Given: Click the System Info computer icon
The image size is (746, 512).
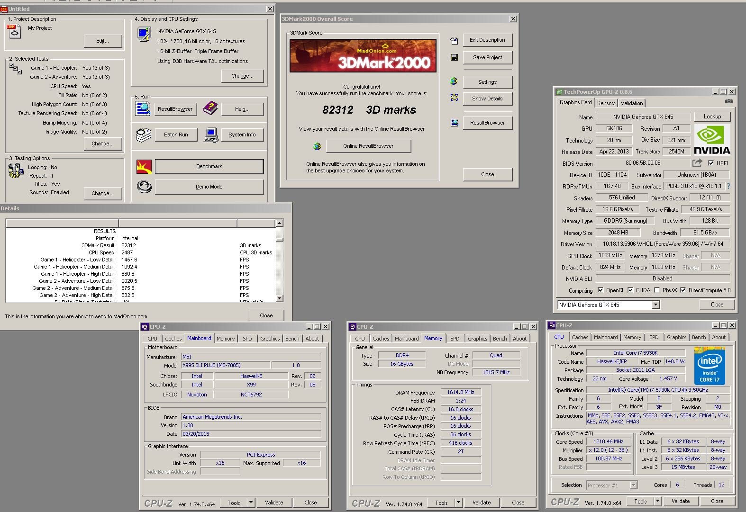Looking at the screenshot, I should pos(211,135).
